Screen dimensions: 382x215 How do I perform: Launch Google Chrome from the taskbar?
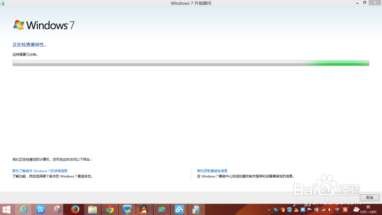click(110, 210)
